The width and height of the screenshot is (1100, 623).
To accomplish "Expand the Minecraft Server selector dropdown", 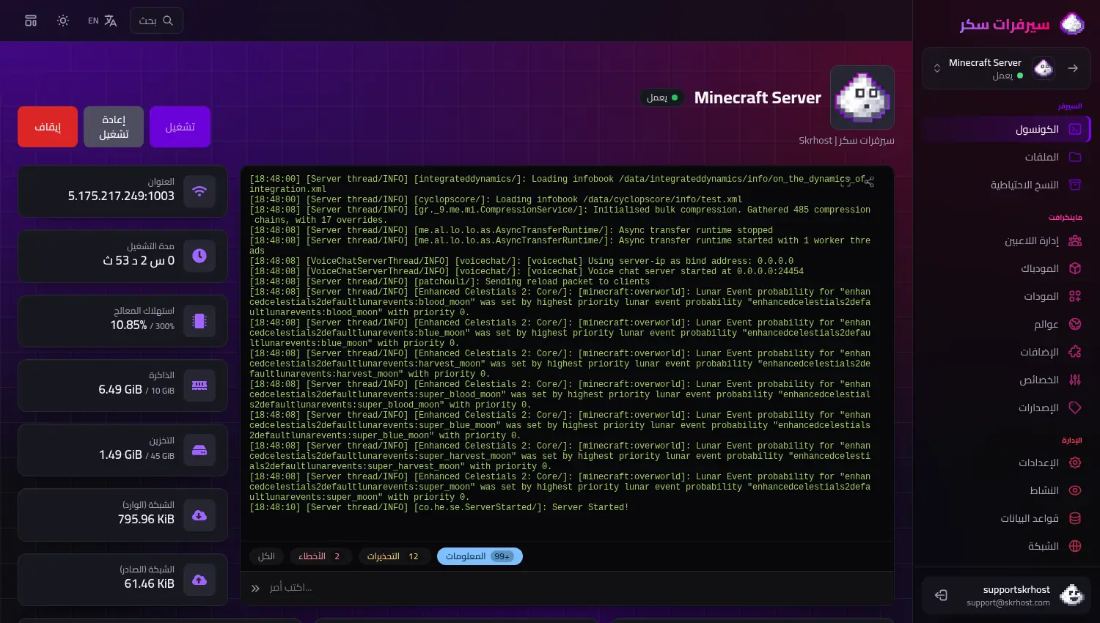I will tap(937, 68).
